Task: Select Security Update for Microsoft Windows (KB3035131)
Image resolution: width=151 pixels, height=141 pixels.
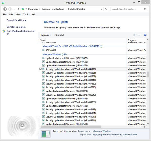Action: 70,113
